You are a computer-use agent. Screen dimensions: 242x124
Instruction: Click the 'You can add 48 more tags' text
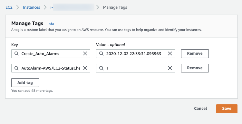tap(32, 91)
